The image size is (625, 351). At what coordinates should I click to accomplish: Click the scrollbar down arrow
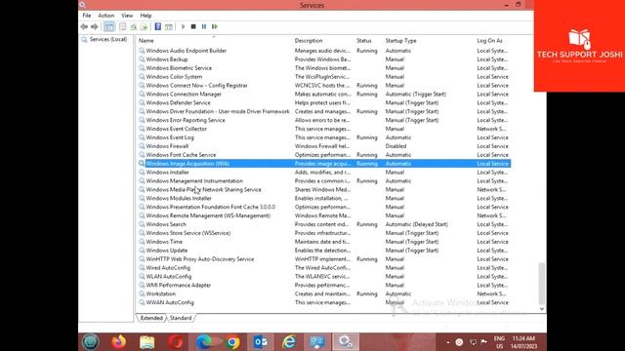[x=542, y=309]
